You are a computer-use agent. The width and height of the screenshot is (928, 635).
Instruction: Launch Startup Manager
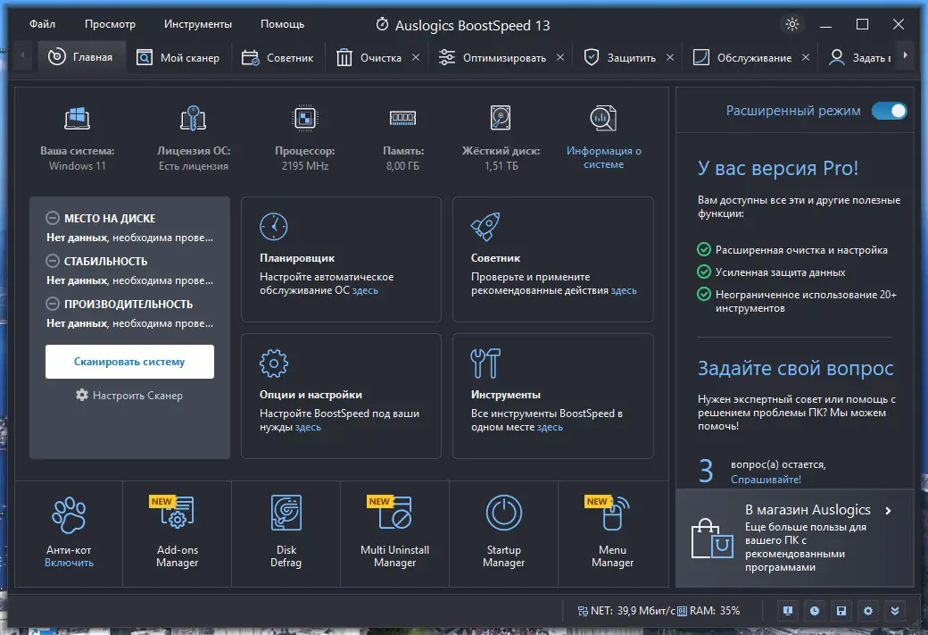point(503,532)
